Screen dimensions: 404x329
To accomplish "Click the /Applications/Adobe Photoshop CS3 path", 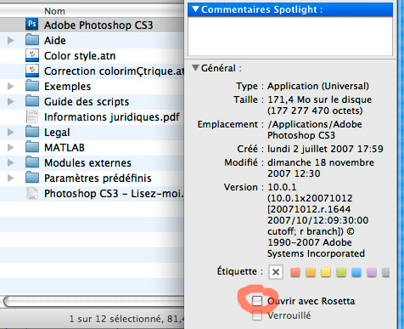I will pyautogui.click(x=315, y=129).
